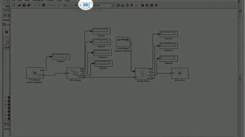Select the Display6 block
245x137 pixels.
tap(168, 59)
